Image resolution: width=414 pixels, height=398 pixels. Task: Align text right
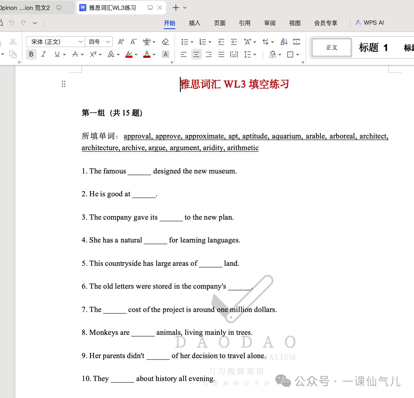pyautogui.click(x=209, y=54)
